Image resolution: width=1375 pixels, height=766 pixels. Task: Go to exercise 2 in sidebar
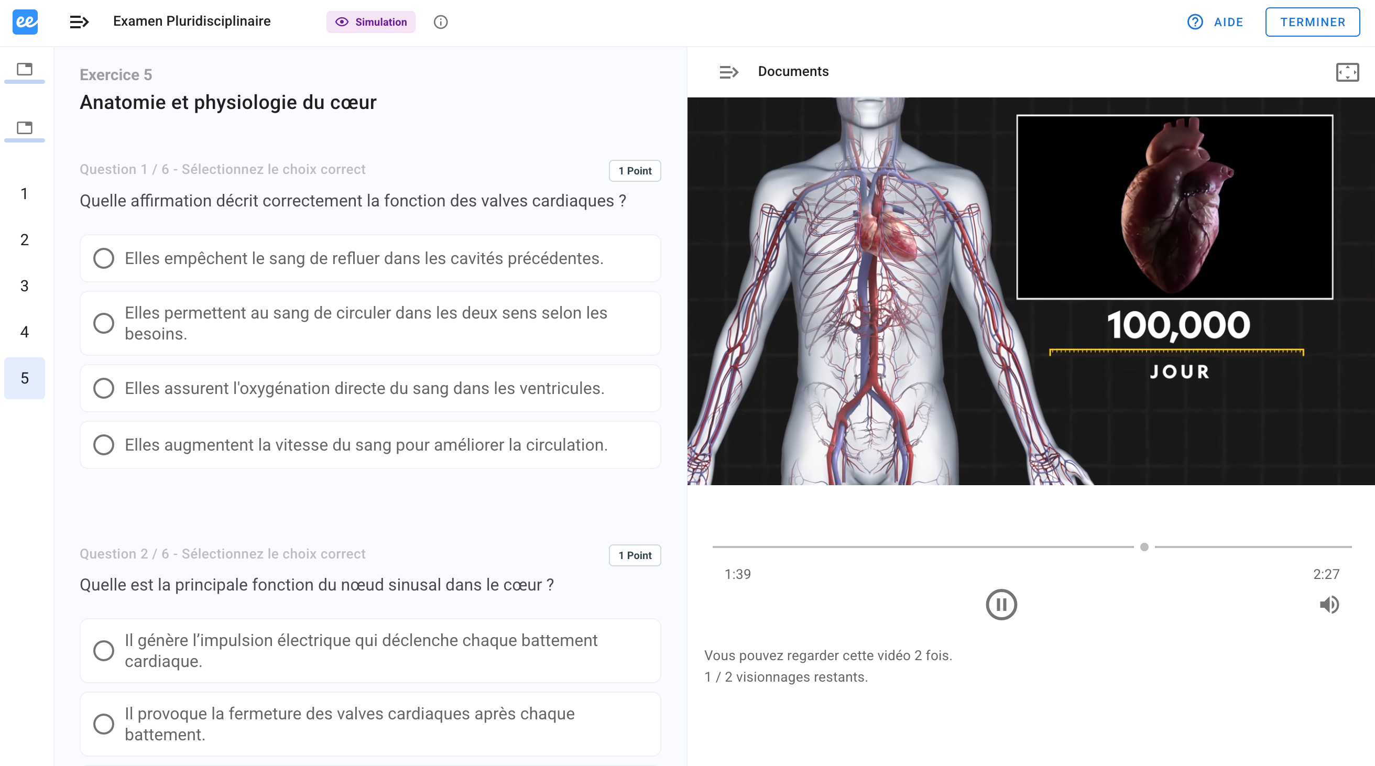click(x=25, y=239)
